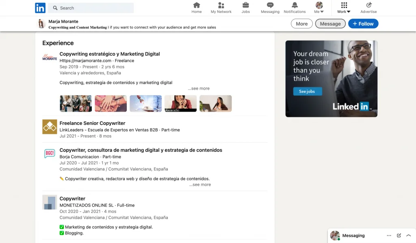Open the Advertise icon
416x243 pixels.
[x=368, y=8]
